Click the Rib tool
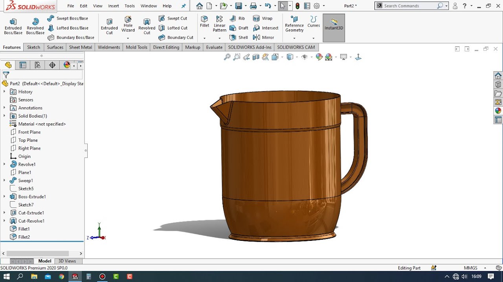The width and height of the screenshot is (503, 282). click(x=237, y=18)
